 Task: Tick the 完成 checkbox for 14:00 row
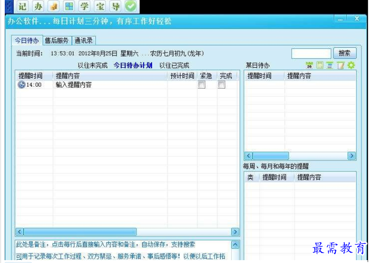click(221, 85)
